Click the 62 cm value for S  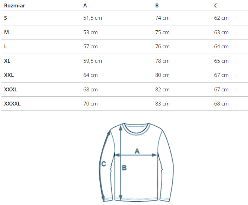[x=221, y=18]
